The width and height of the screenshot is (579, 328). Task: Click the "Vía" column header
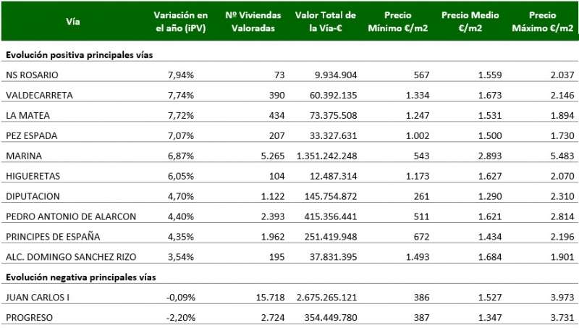coord(72,22)
